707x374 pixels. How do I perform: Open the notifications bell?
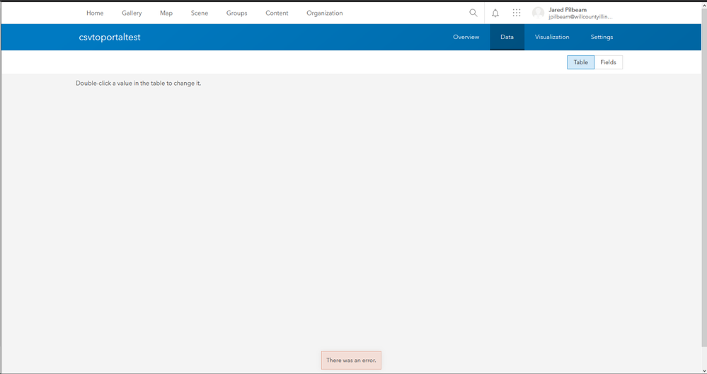[495, 13]
